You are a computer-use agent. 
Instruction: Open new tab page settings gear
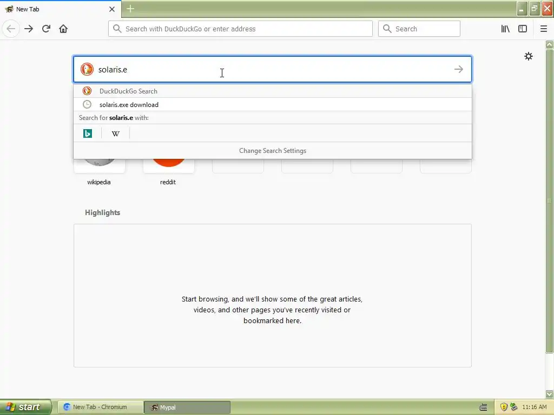(528, 56)
